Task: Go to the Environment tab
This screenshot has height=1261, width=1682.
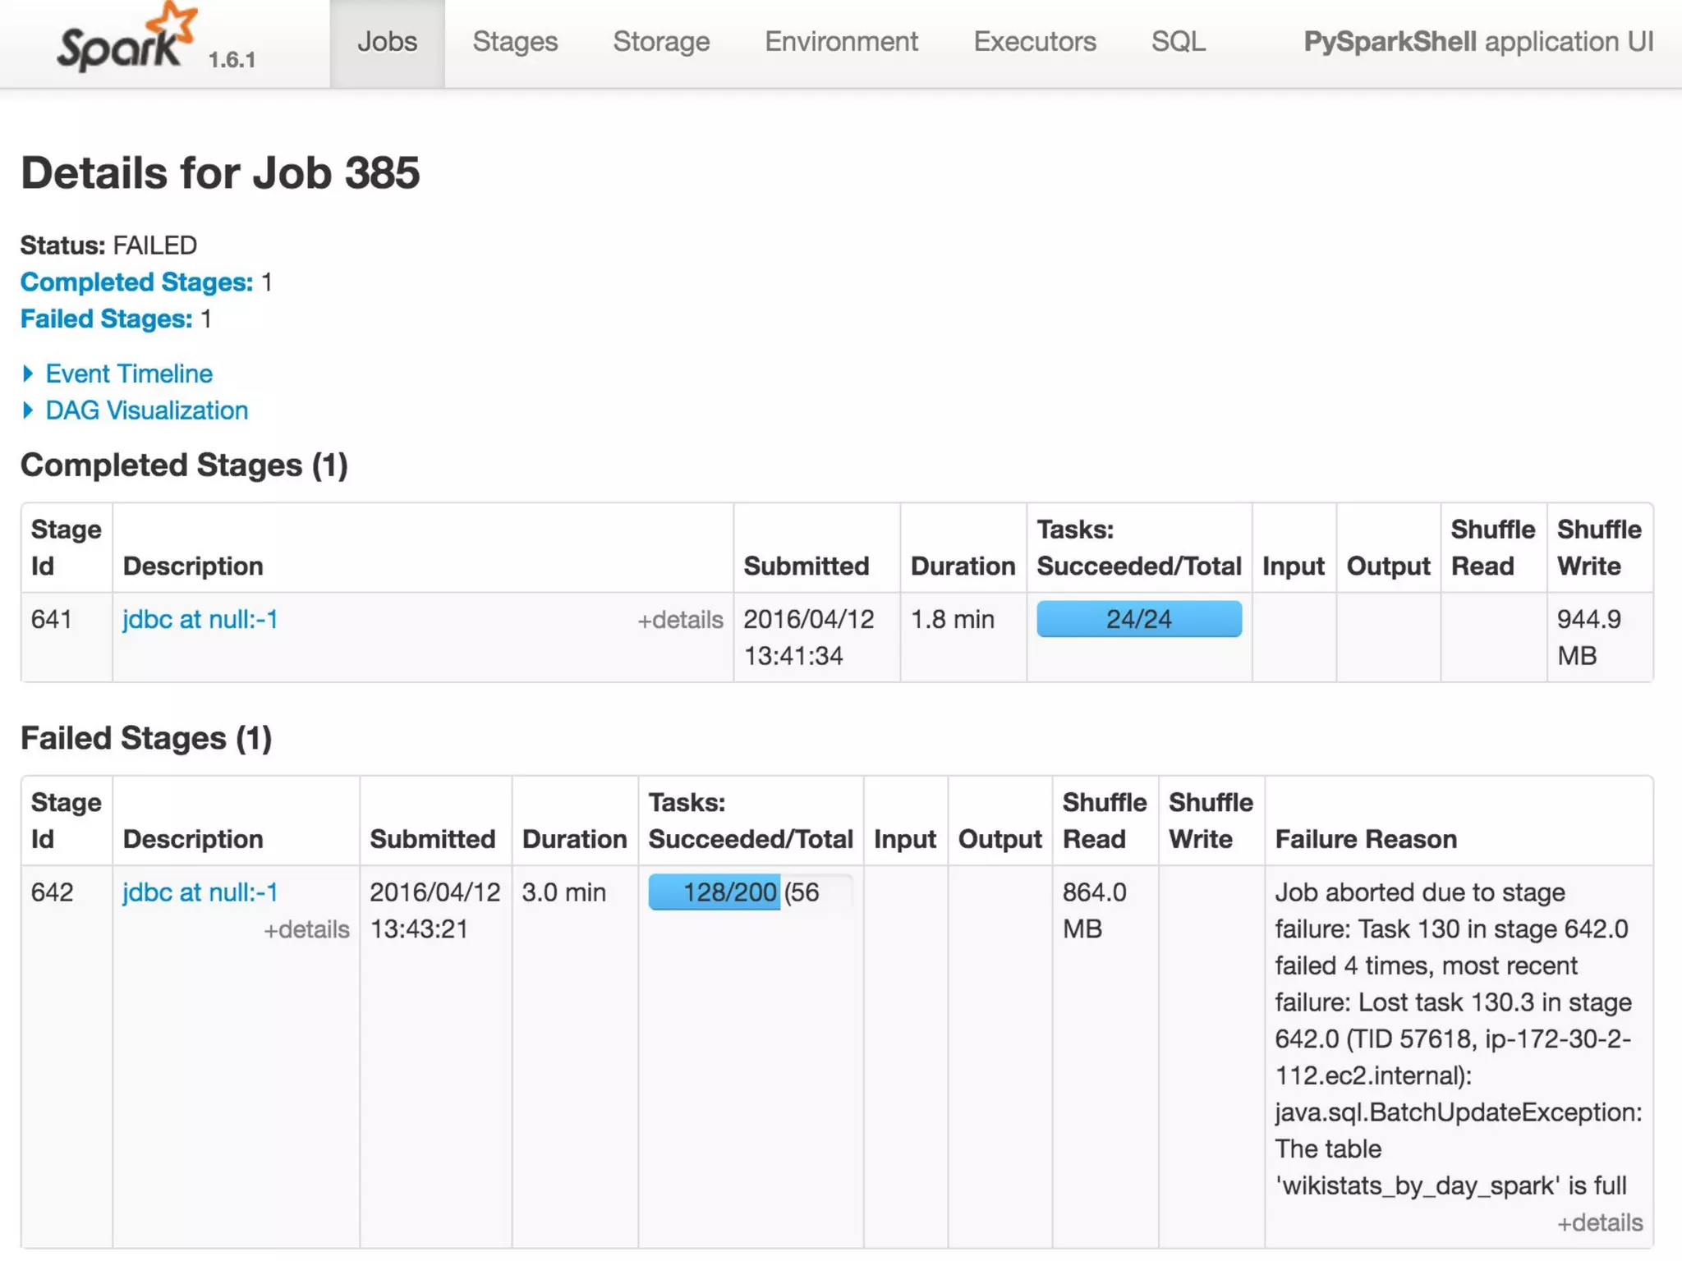Action: pos(841,42)
